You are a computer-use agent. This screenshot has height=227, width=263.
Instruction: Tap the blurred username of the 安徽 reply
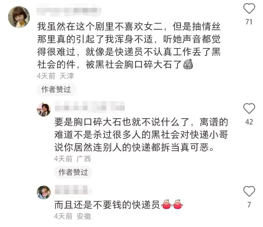click(x=73, y=190)
